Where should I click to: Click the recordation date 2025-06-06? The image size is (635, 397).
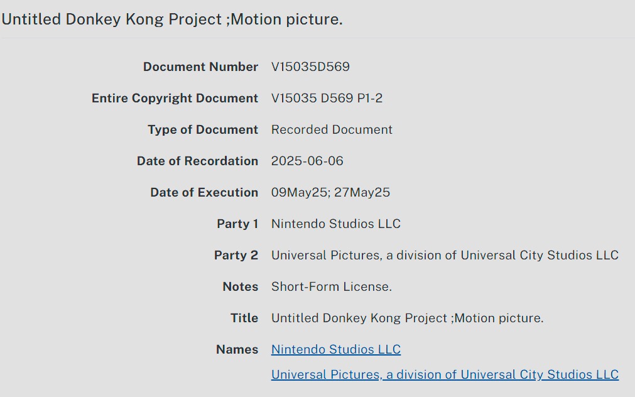(x=307, y=161)
